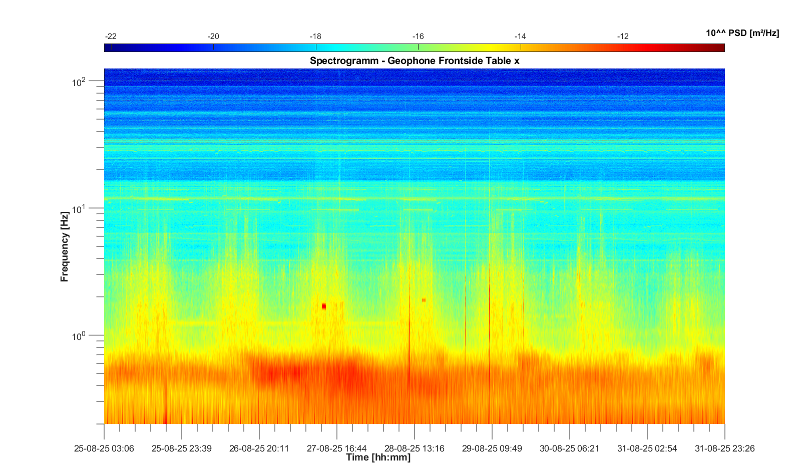This screenshot has width=801, height=472.
Task: Pick the -20 value on the colorbar
Action: [x=213, y=36]
